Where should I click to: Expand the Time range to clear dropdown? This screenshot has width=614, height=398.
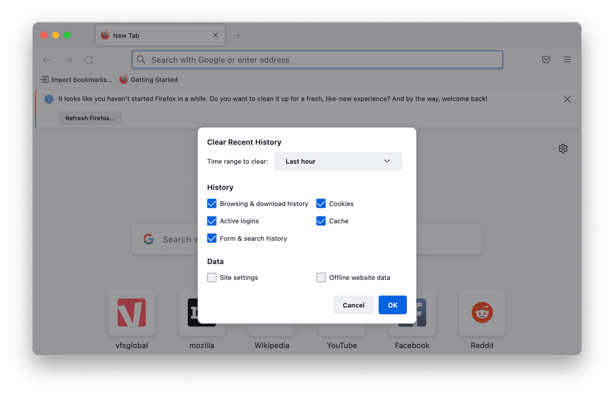point(338,161)
